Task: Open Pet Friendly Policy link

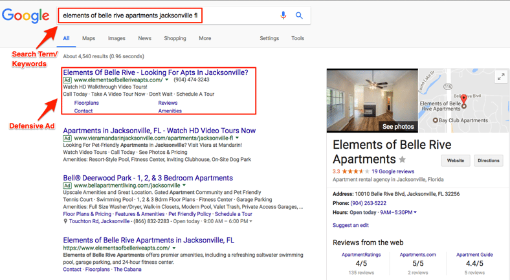Action: pyautogui.click(x=190, y=214)
